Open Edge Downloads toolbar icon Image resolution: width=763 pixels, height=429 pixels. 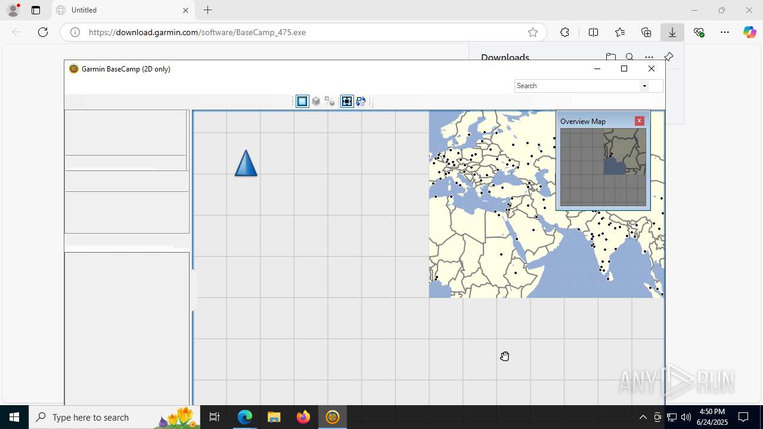tap(672, 32)
